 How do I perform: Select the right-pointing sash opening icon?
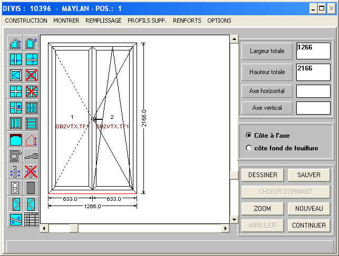15,204
